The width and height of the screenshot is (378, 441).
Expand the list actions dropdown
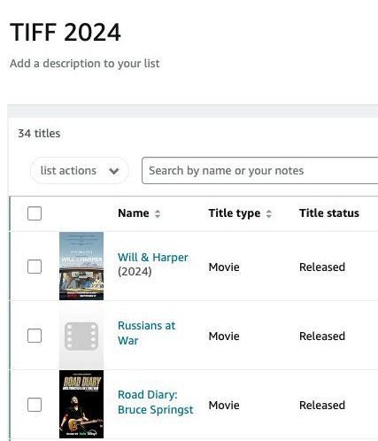tap(80, 171)
